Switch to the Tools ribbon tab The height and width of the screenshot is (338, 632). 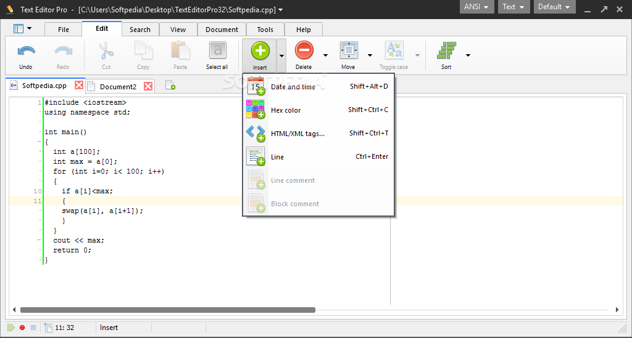[265, 30]
